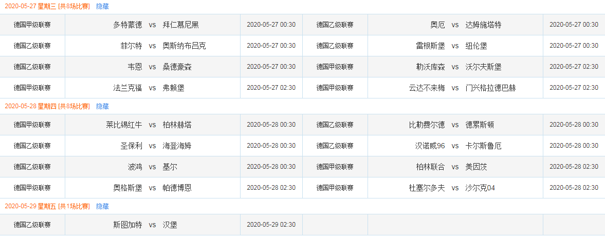Click 德国甲级联赛 in the 多特蒙德 row

pos(32,25)
